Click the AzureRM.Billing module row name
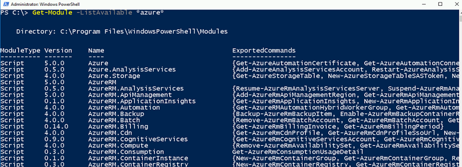This screenshot has width=462, height=167. click(118, 126)
